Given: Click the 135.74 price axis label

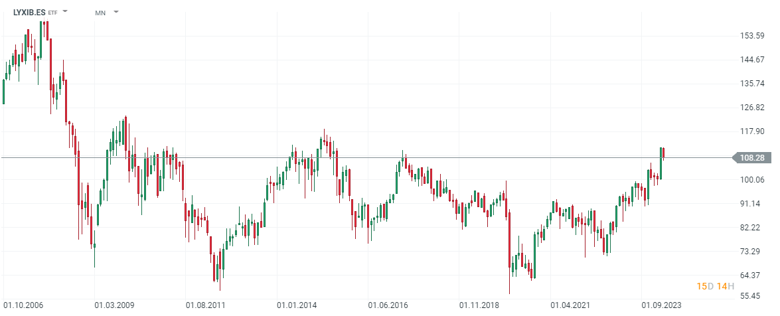Looking at the screenshot, I should tap(753, 84).
